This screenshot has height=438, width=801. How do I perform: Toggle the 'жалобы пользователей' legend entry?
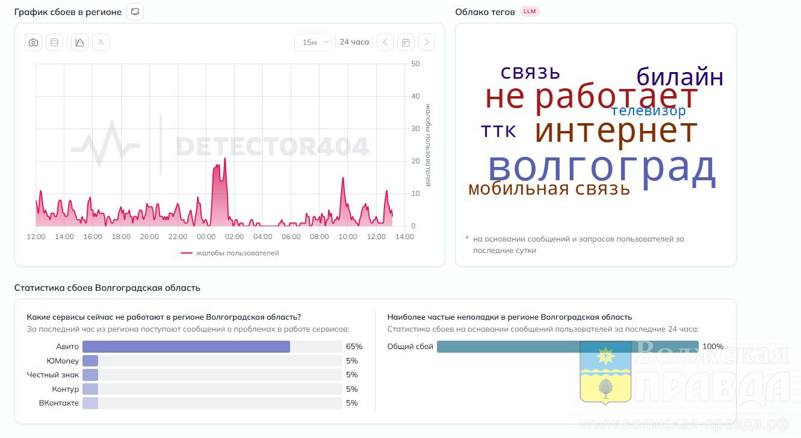(x=230, y=253)
